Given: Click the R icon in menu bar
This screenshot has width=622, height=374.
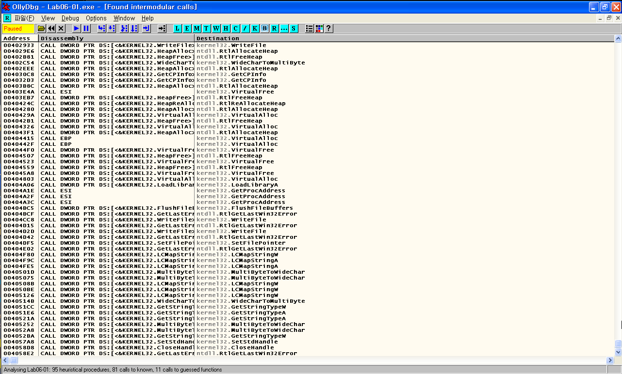Looking at the screenshot, I should click(7, 18).
